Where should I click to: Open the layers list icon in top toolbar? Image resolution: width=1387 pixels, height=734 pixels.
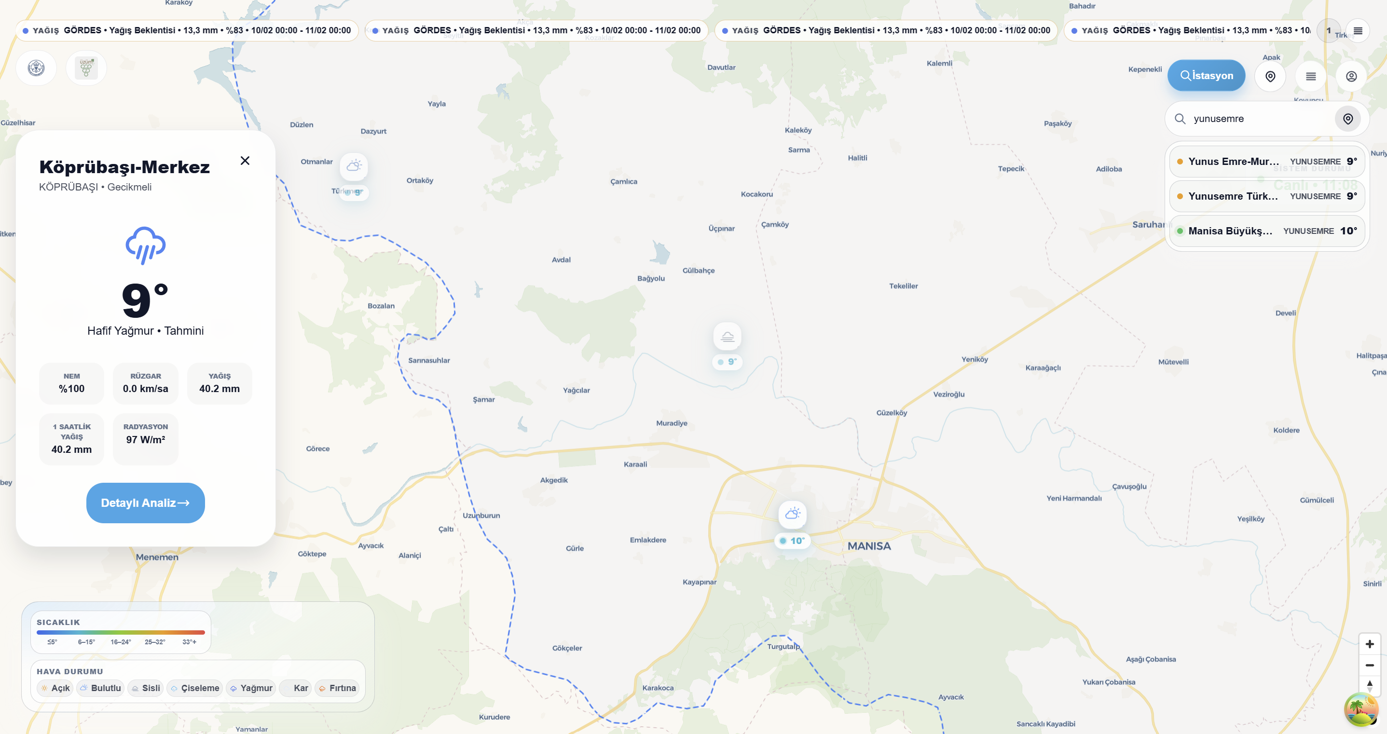coord(1311,76)
